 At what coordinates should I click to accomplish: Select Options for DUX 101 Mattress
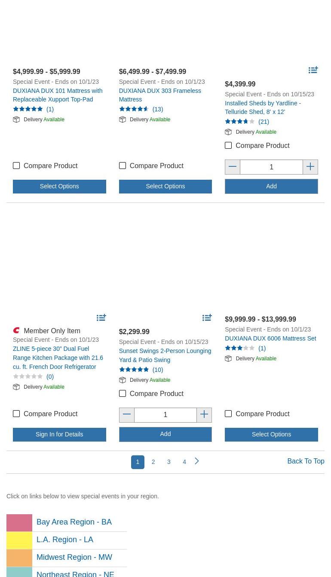click(x=59, y=187)
